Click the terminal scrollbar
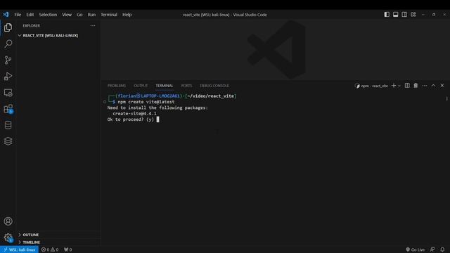 (x=447, y=98)
